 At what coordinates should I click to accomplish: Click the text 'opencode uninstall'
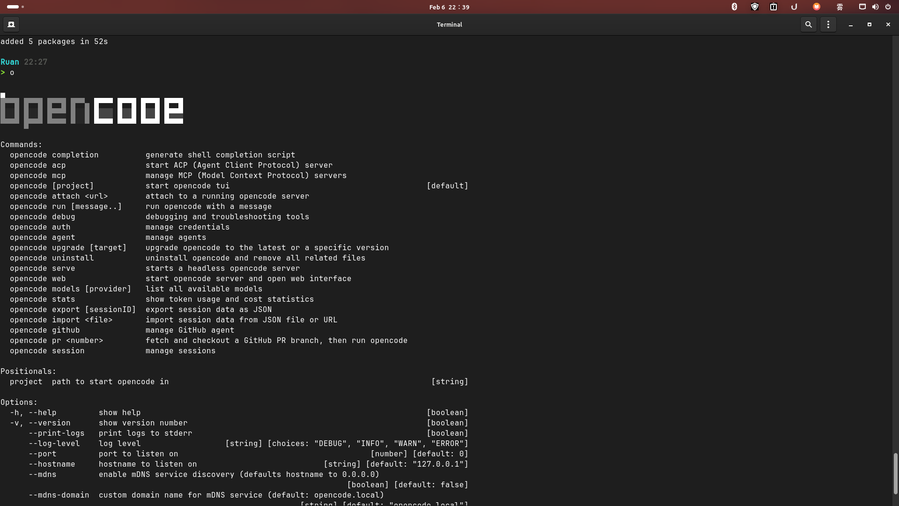click(x=52, y=258)
